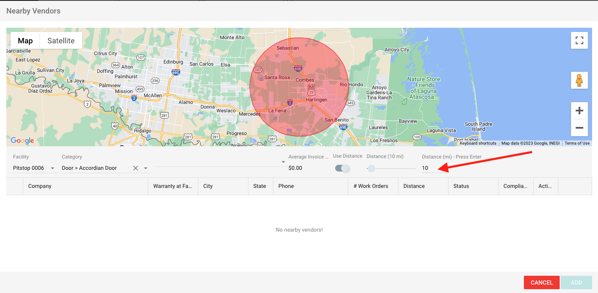Click the Pitstop 0006 facility value
This screenshot has width=598, height=293.
pyautogui.click(x=28, y=168)
